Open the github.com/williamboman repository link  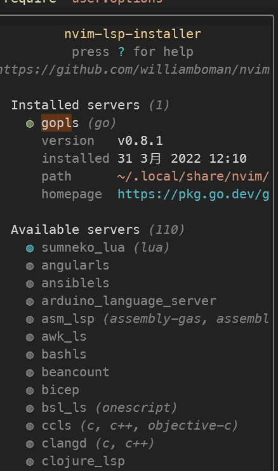click(135, 70)
